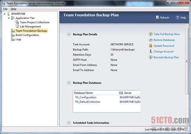Image resolution: width=191 pixels, height=134 pixels.
Task: Click the NETWORK SERVICE task account value
Action: (x=122, y=44)
